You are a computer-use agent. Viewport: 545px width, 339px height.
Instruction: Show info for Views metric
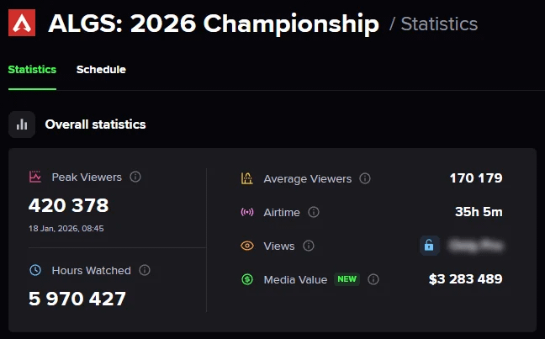pos(309,246)
